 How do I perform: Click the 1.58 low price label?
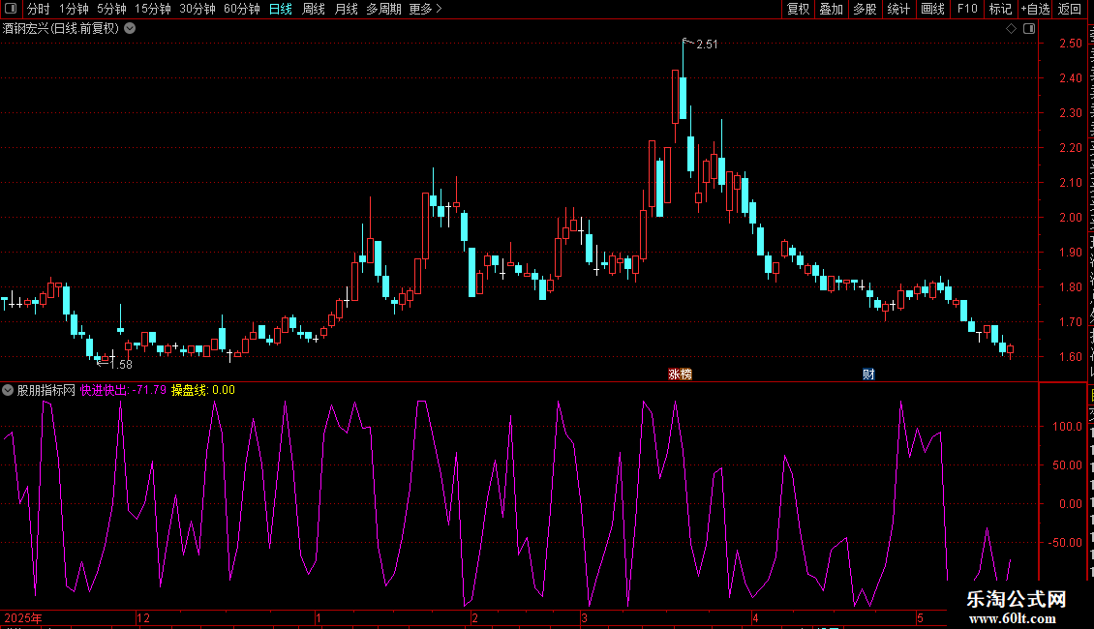121,364
